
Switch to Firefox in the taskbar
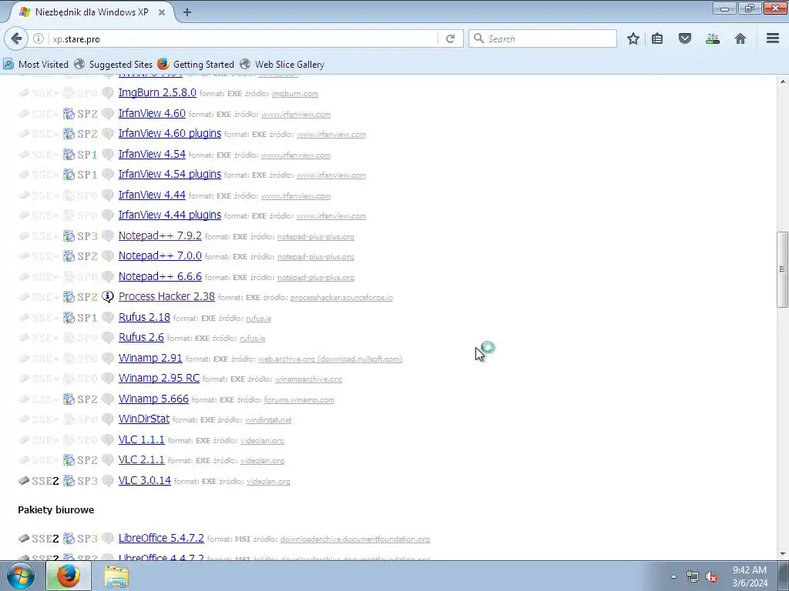(69, 576)
